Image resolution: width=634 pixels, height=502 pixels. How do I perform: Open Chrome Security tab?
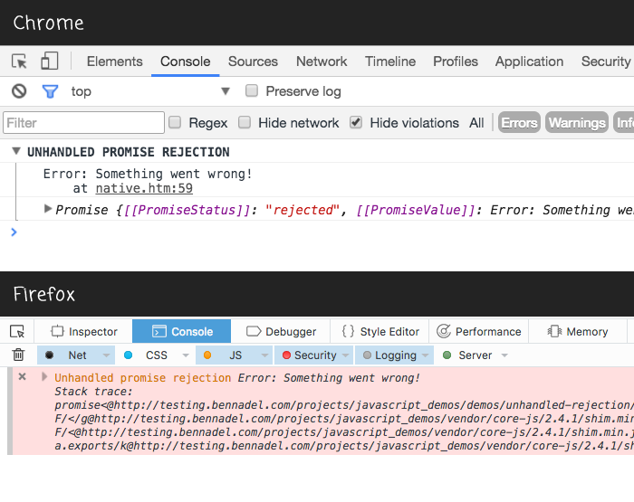[606, 62]
